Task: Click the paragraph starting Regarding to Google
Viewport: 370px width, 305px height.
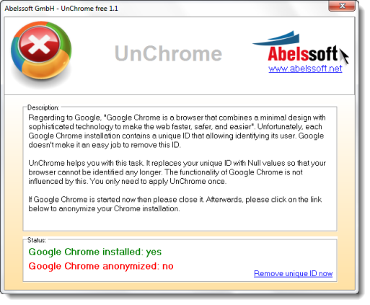Action: 177,131
